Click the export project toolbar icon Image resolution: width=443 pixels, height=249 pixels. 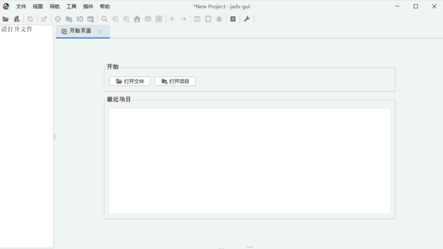[x=44, y=19]
